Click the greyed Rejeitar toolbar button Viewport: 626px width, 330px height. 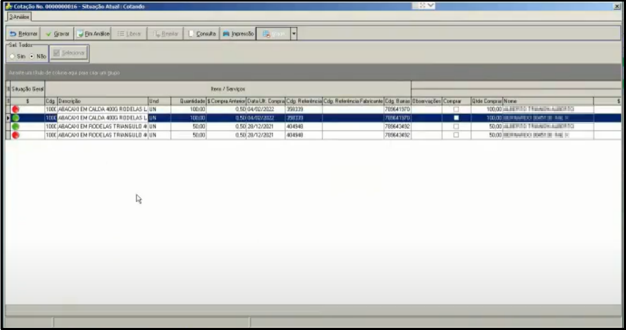point(166,34)
